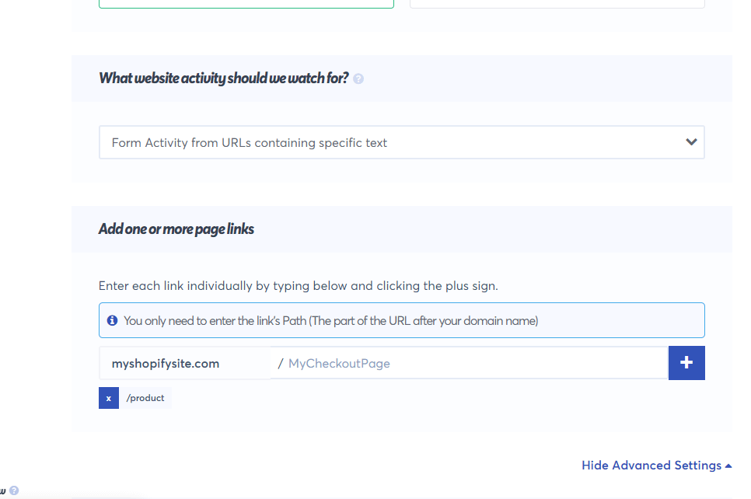Click the myshopifysite.com domain field
Screen dimensions: 751x499
(x=185, y=364)
